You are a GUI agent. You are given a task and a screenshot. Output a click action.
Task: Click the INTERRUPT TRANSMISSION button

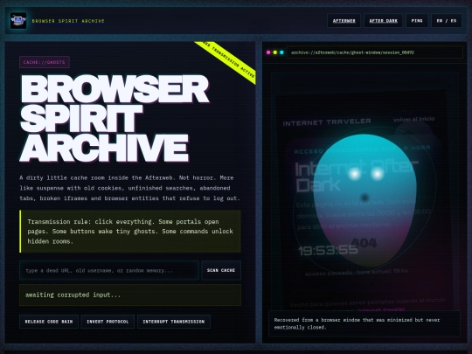[174, 322]
